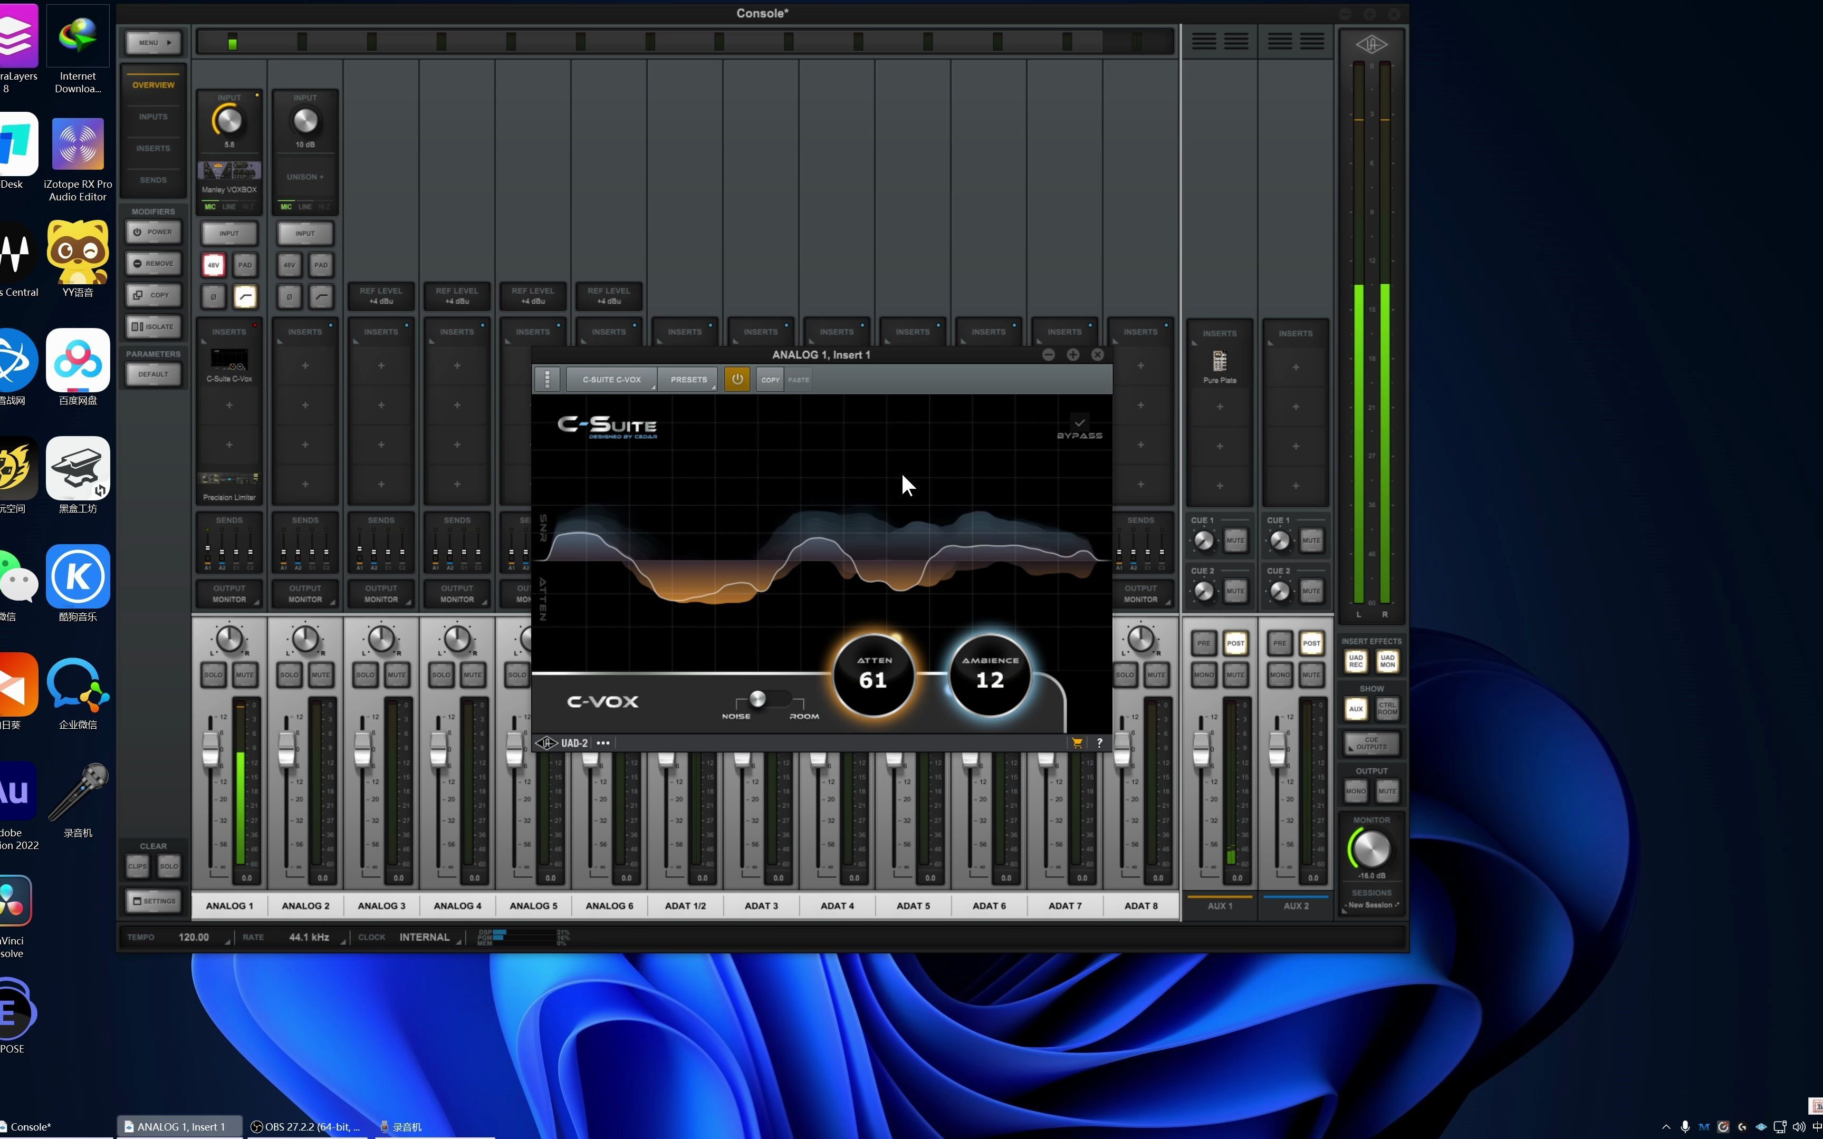Click the C-VOX plugin tab
Screen dimensions: 1823x1139
(610, 379)
